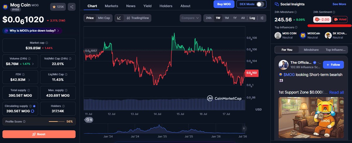Click Vol/Mkt Cap (24h) info icon
The width and height of the screenshot is (352, 143).
(x=70, y=58)
